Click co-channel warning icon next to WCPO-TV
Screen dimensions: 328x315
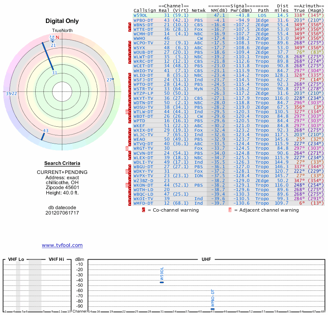pyautogui.click(x=130, y=43)
